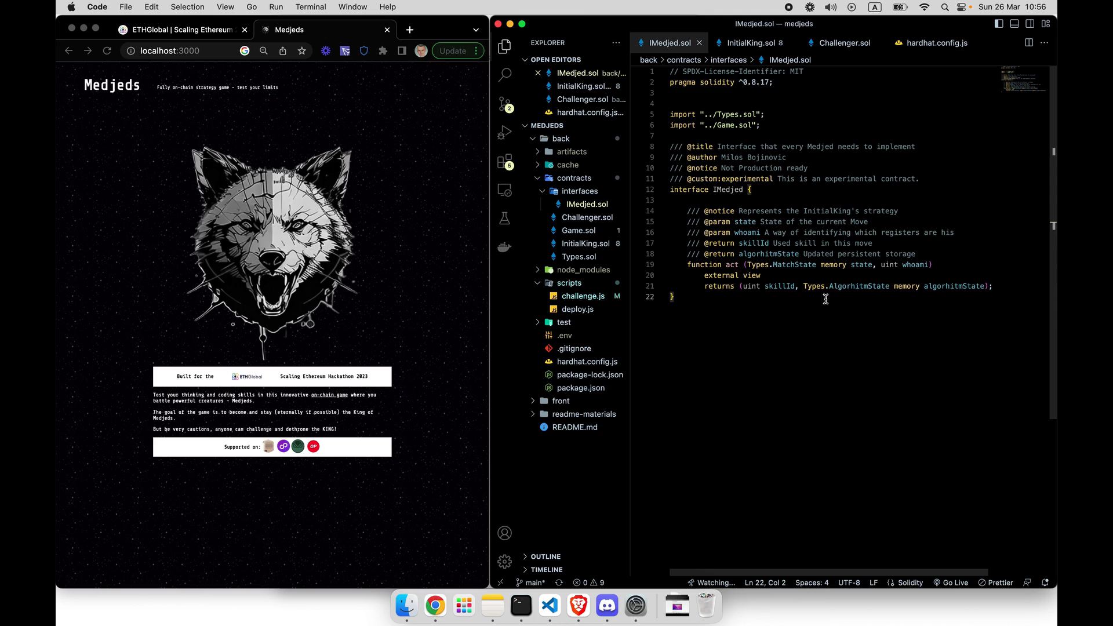1113x626 pixels.
Task: Toggle Panel visibility in title bar
Action: point(1014,24)
